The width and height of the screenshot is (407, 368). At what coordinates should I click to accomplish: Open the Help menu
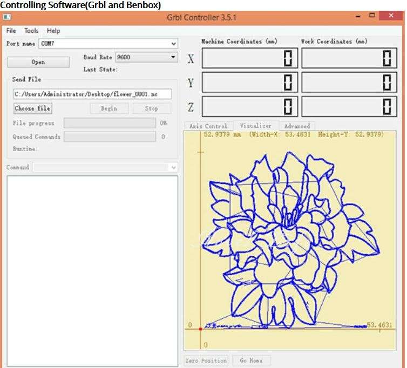[53, 31]
